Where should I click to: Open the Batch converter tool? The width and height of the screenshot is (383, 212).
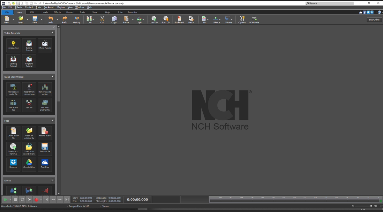[x=191, y=20]
